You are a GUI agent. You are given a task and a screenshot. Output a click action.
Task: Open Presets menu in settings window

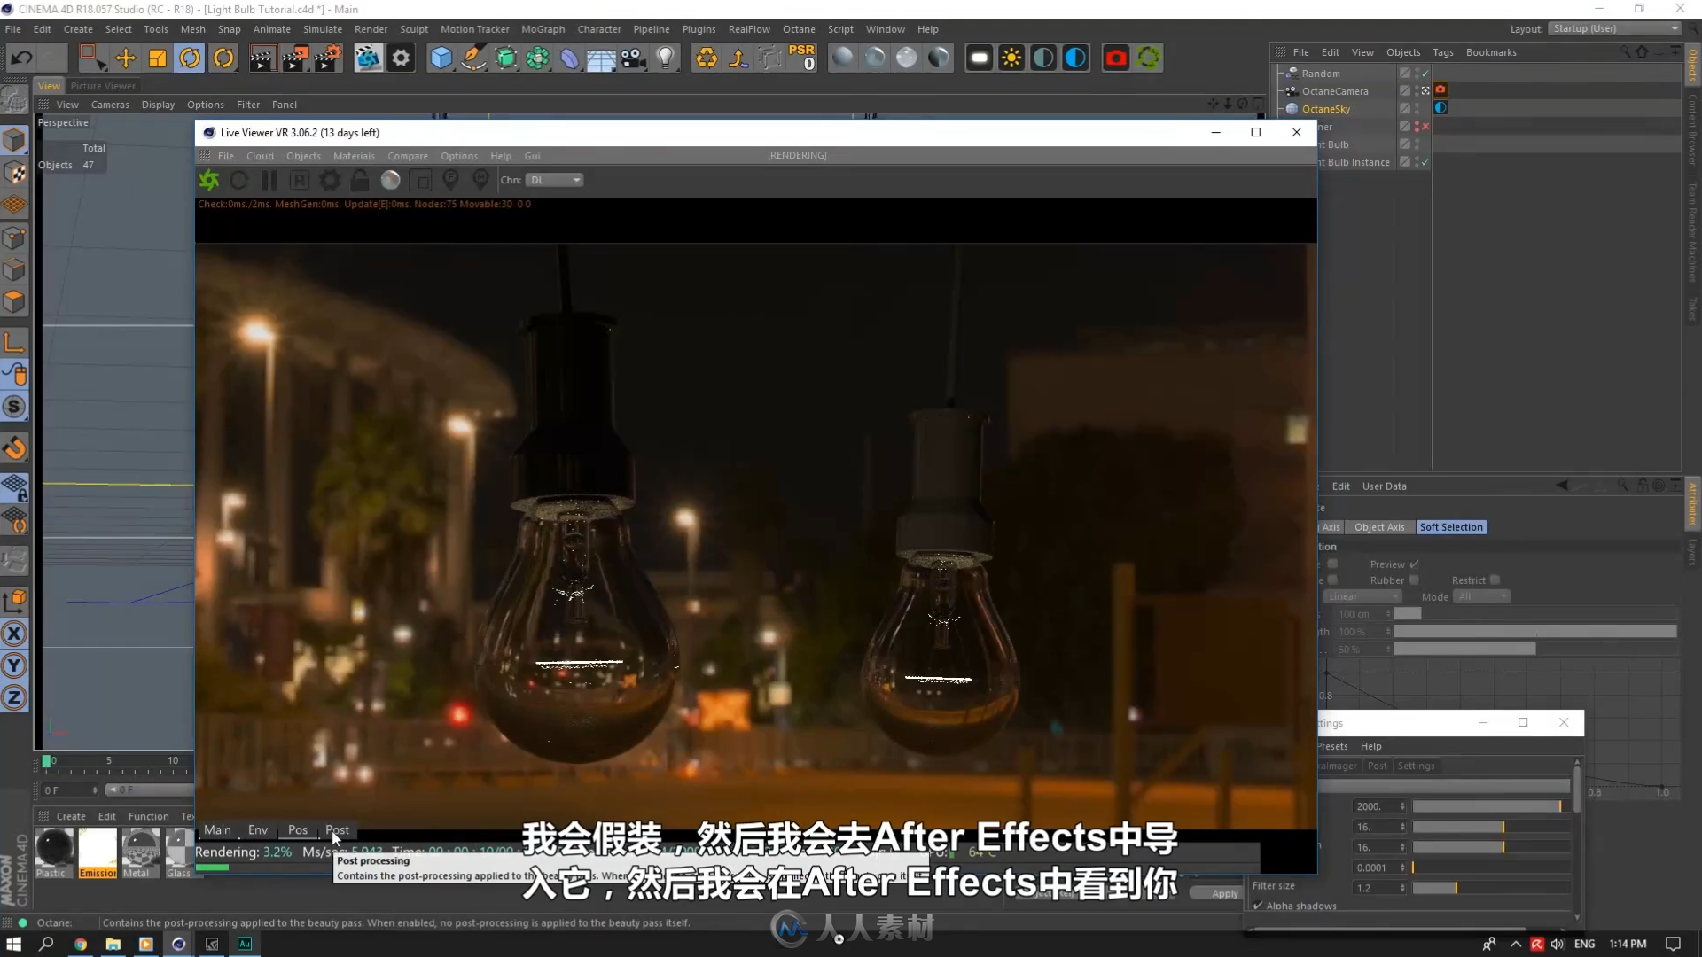coord(1331,746)
